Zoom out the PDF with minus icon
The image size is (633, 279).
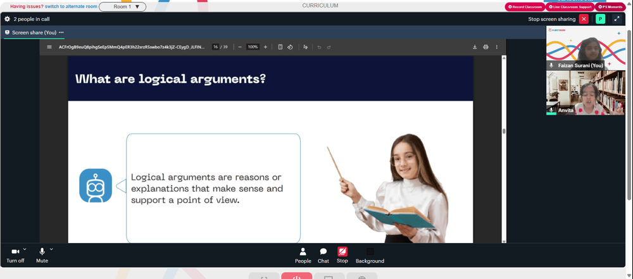click(x=240, y=47)
